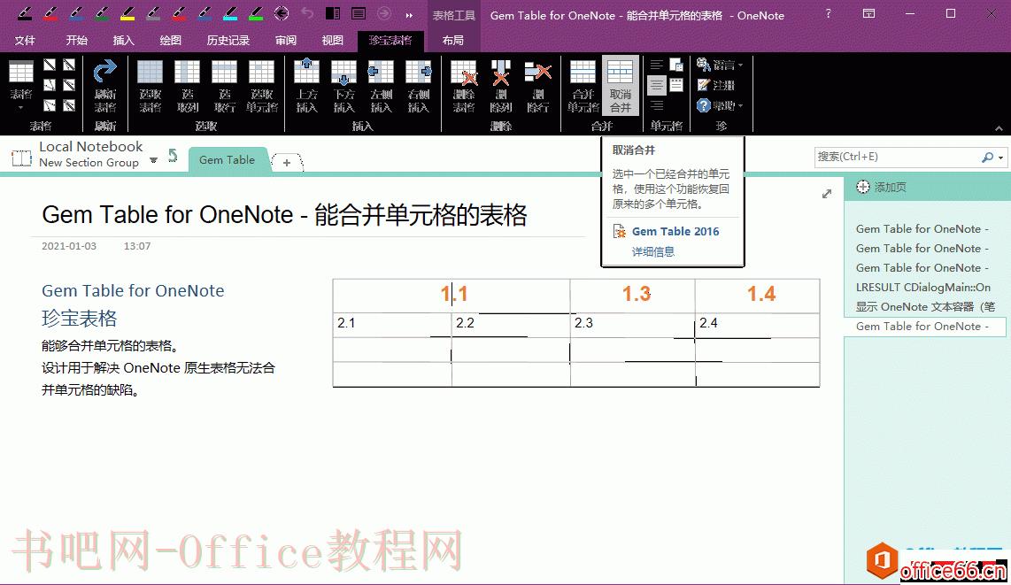Open search scope dropdown arrow
Image resolution: width=1011 pixels, height=585 pixels.
(1000, 158)
